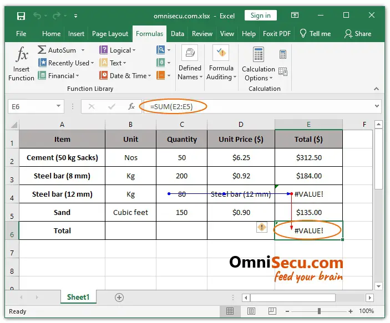This screenshot has height=323, width=390.
Task: Expand the AutoSum dropdown arrow
Action: (83, 50)
